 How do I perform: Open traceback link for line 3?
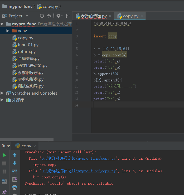(79, 158)
